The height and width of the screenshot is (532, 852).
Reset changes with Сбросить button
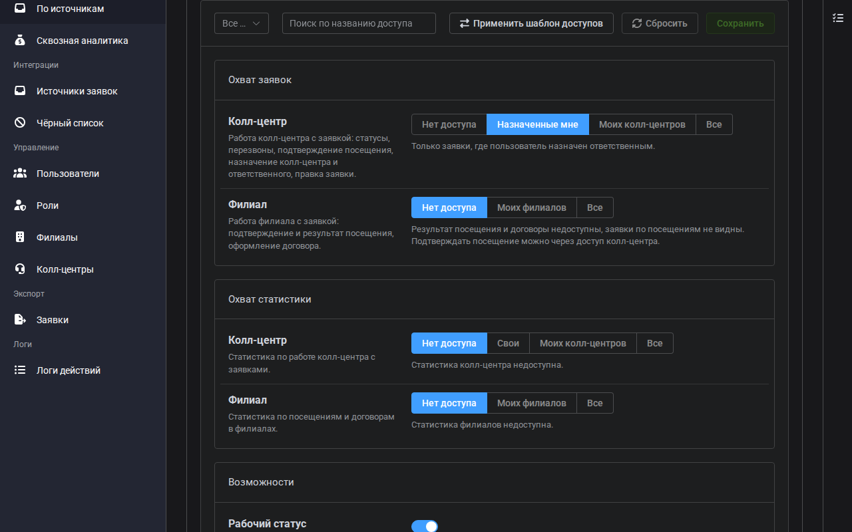pyautogui.click(x=660, y=23)
